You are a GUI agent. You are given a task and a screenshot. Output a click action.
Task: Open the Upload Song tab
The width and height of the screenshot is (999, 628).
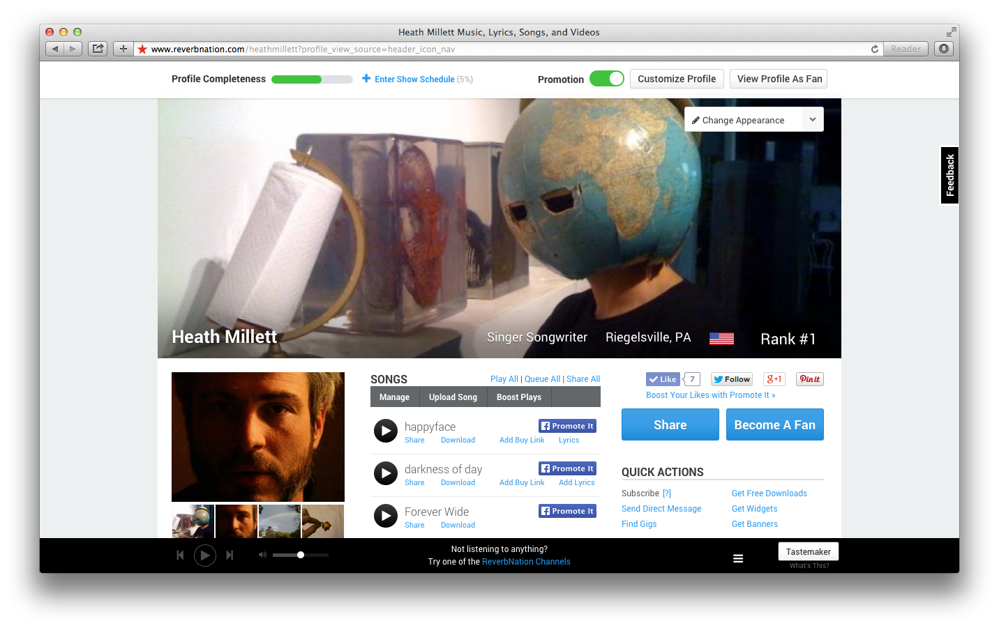(453, 397)
